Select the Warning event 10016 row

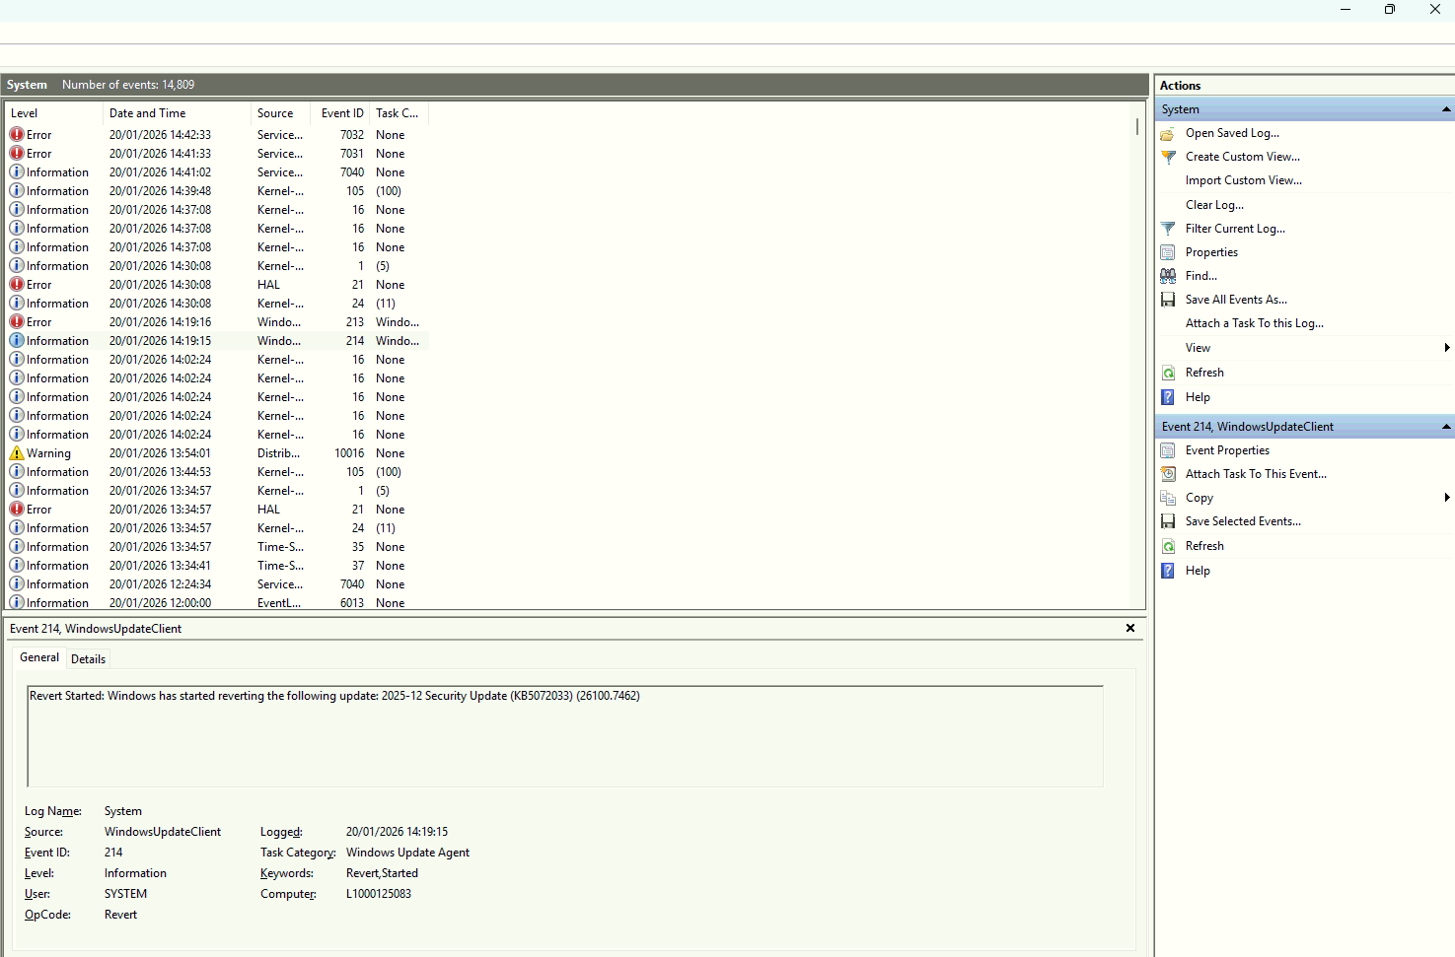tap(197, 452)
